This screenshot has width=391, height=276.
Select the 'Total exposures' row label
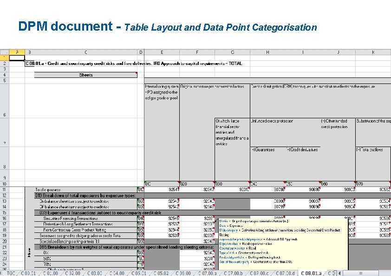(x=86, y=190)
